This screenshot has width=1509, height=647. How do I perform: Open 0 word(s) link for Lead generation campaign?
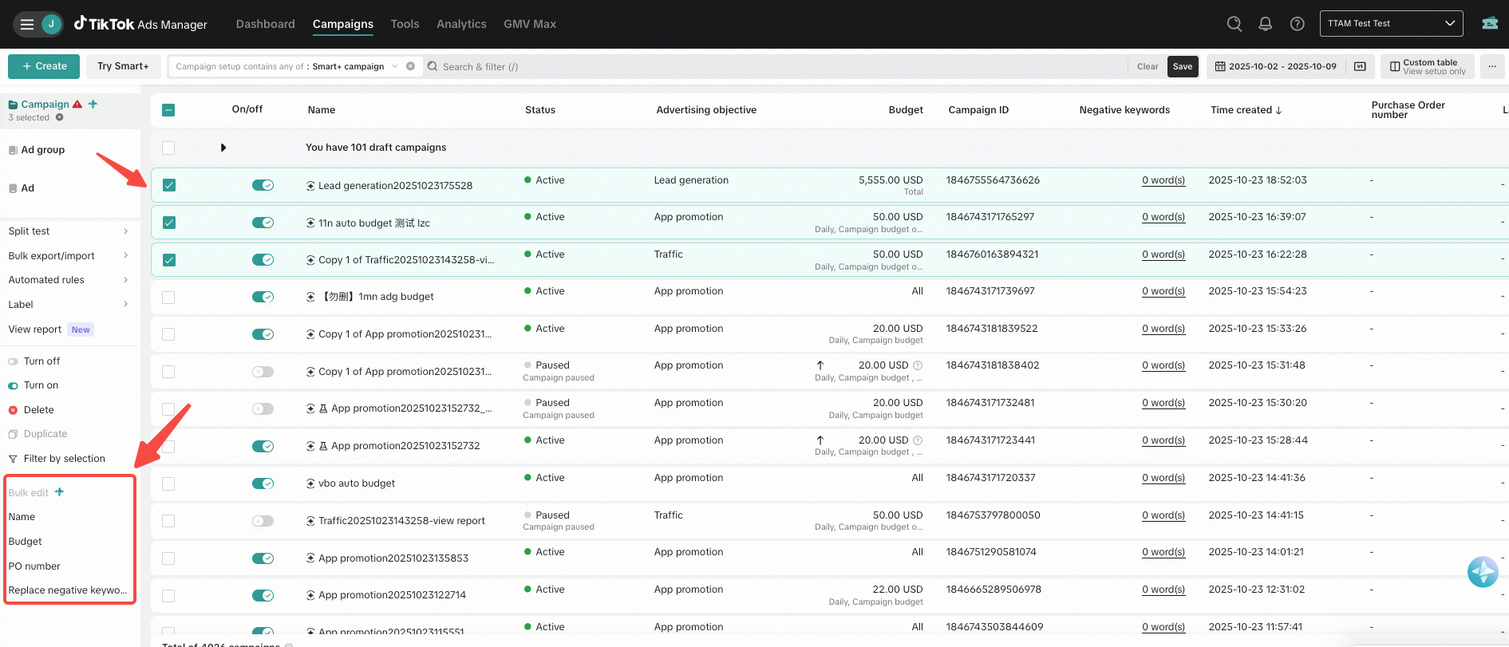click(x=1163, y=180)
